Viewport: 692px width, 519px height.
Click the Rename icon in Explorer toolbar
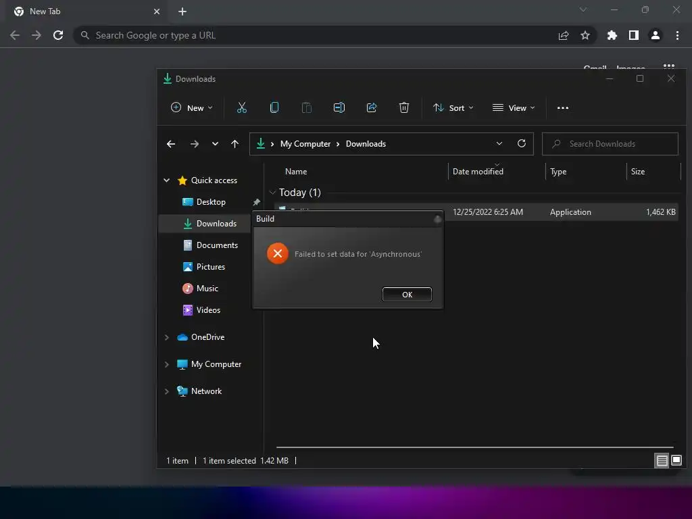click(x=339, y=107)
